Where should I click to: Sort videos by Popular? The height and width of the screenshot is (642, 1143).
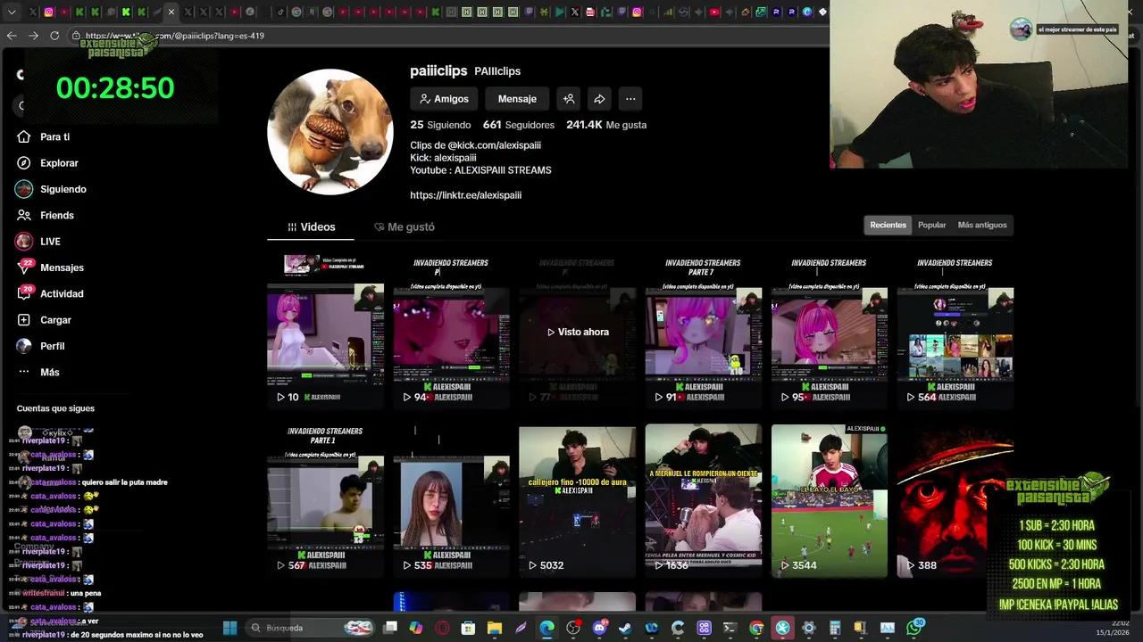tap(931, 225)
